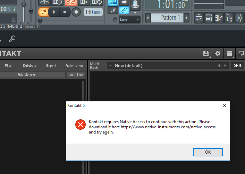Click the OK button in Kontakt 5 dialog
The width and height of the screenshot is (245, 174).
208,152
